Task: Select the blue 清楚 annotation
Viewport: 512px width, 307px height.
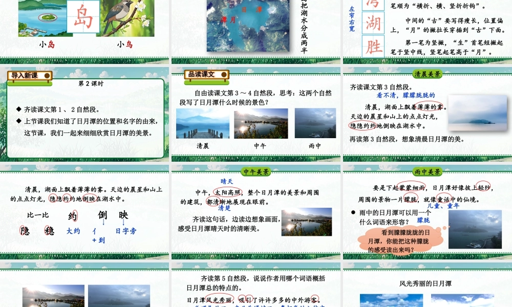Action: [224, 208]
